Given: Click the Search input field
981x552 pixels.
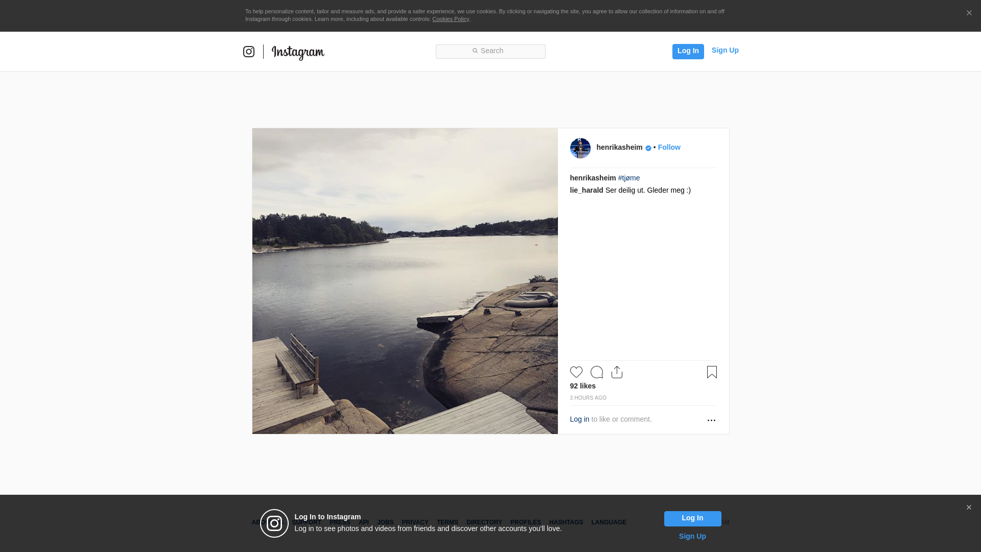Looking at the screenshot, I should pos(491,51).
